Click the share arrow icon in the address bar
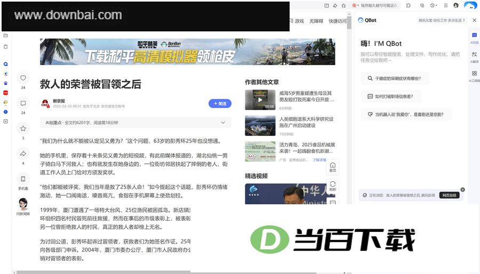480x274 pixels. coord(335,5)
